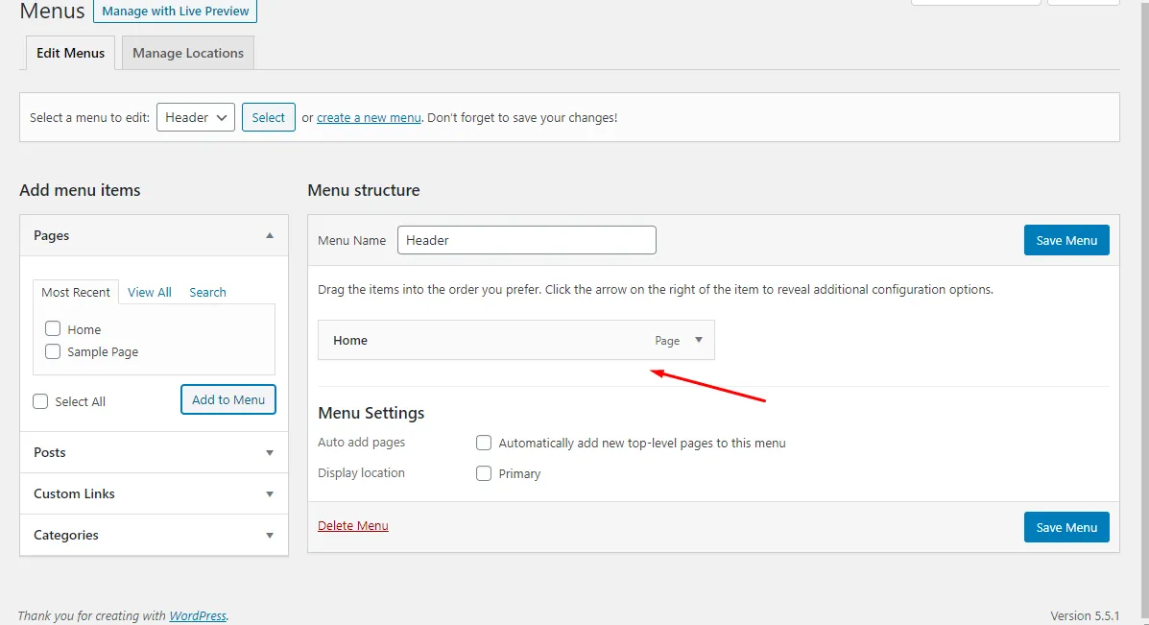The width and height of the screenshot is (1149, 625).
Task: Open Home menu item options arrow
Action: tap(699, 340)
